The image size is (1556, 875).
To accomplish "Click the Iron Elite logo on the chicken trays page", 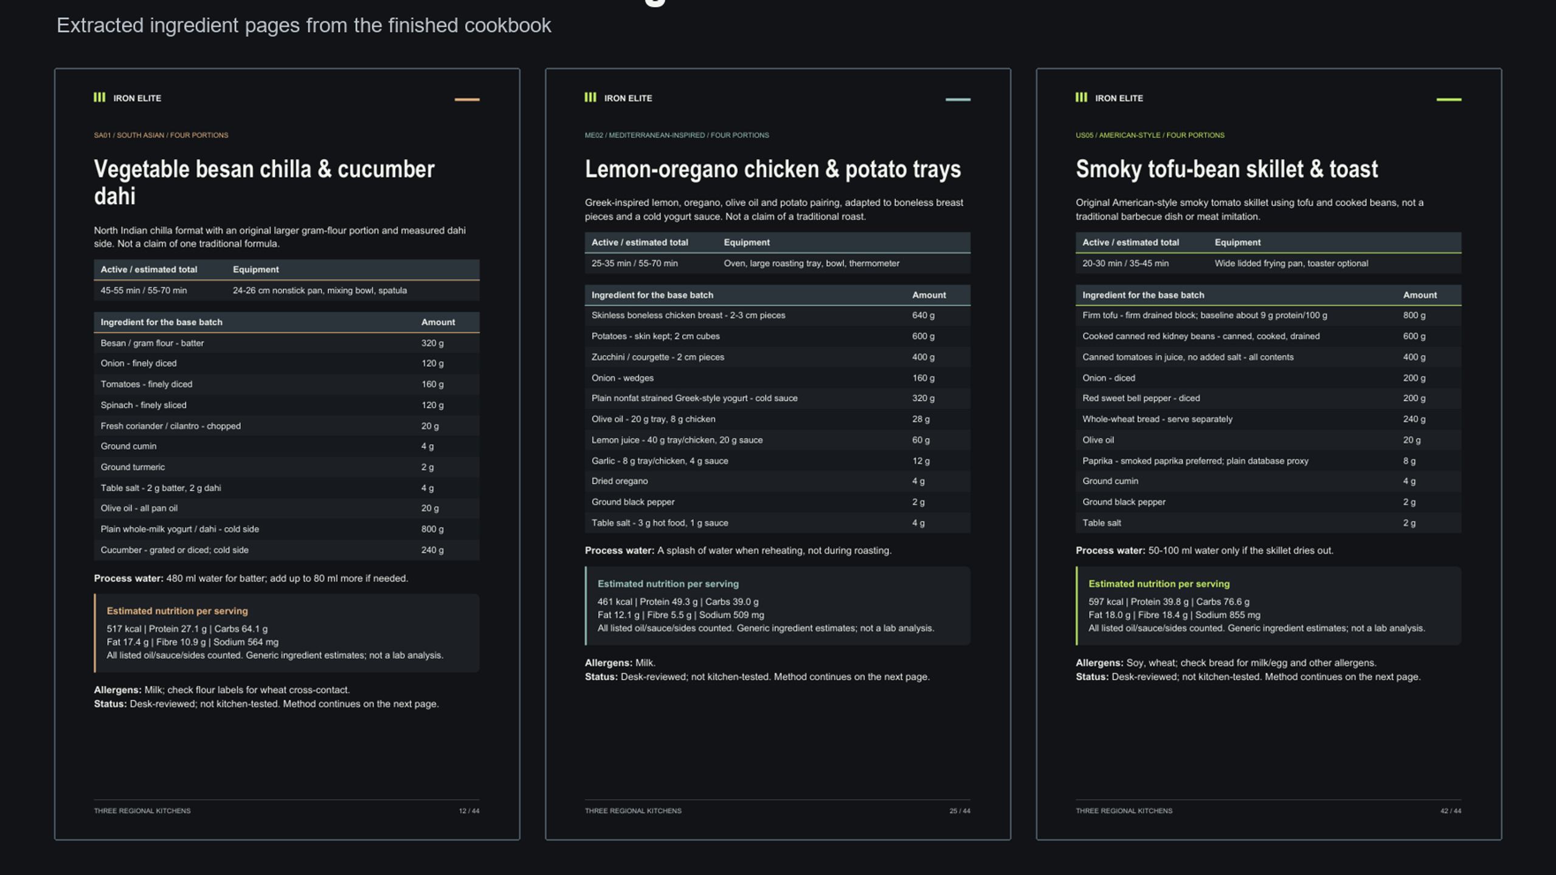I will pyautogui.click(x=618, y=98).
